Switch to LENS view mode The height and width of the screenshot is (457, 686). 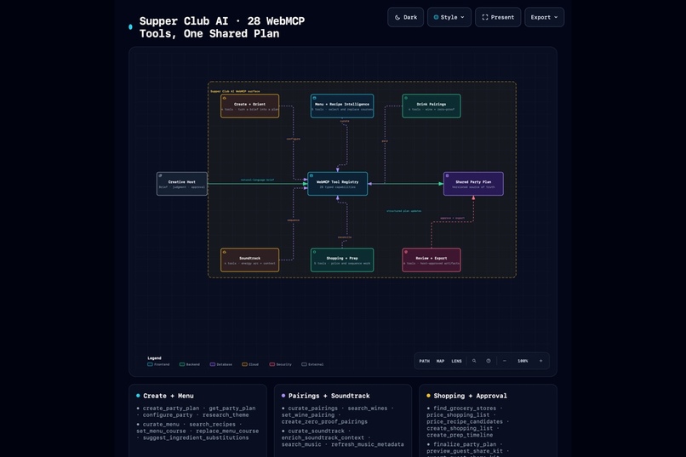pos(456,361)
